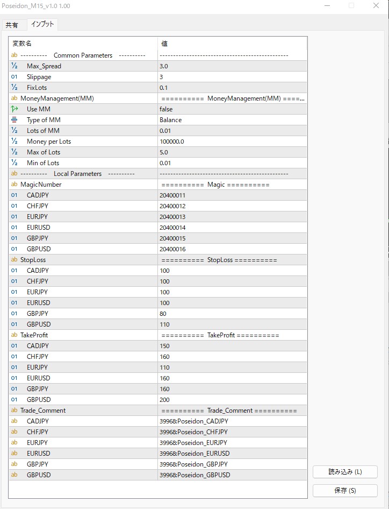Select the Min of Lots variable name
This screenshot has height=509, width=389.
point(43,162)
